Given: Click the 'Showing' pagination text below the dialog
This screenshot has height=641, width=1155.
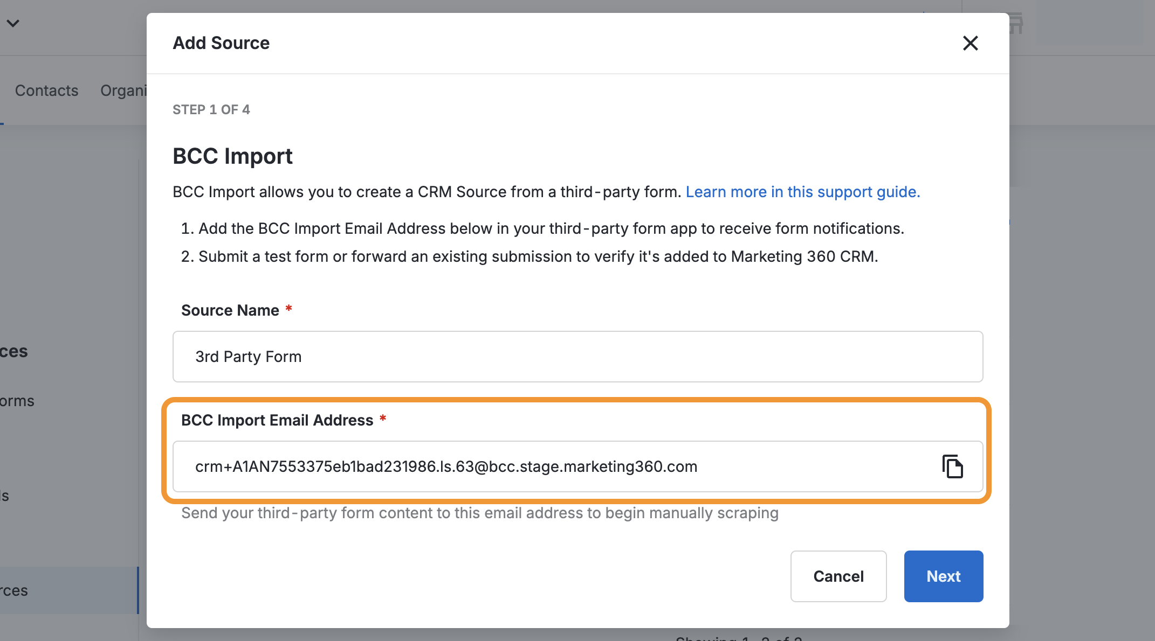Looking at the screenshot, I should tap(739, 637).
